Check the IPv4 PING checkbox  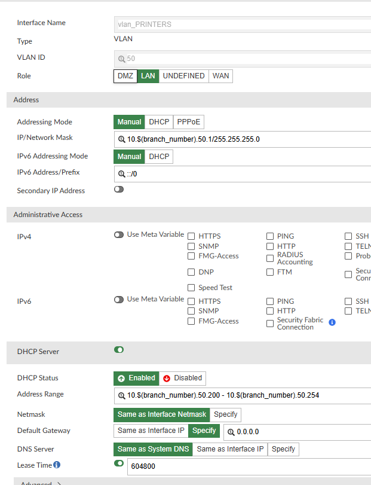click(x=270, y=236)
